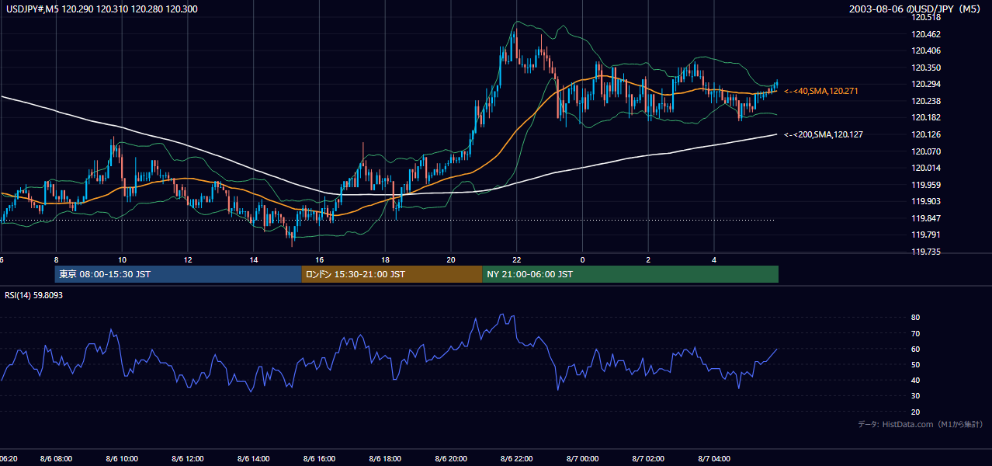The image size is (992, 466).
Task: Click the Tokyo 08:00-15:30 JST session bar
Action: click(x=178, y=274)
